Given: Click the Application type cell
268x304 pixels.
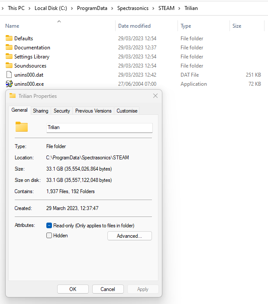Looking at the screenshot, I should 194,84.
